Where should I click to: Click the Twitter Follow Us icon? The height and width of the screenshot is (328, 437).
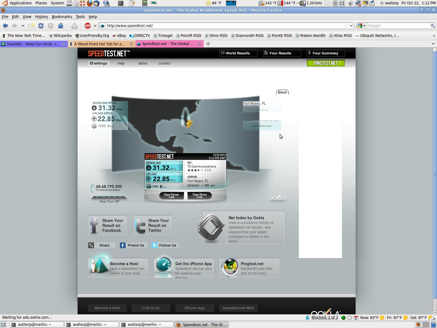(155, 245)
